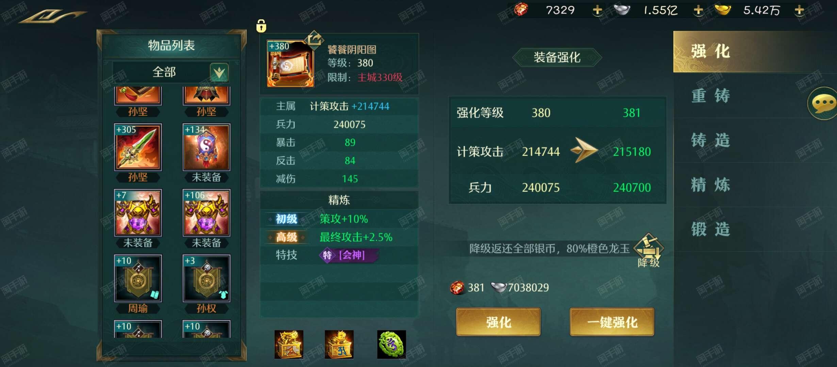This screenshot has height=367, width=837.
Task: Add gold ingots with plus beside 5.42万
Action: click(799, 10)
